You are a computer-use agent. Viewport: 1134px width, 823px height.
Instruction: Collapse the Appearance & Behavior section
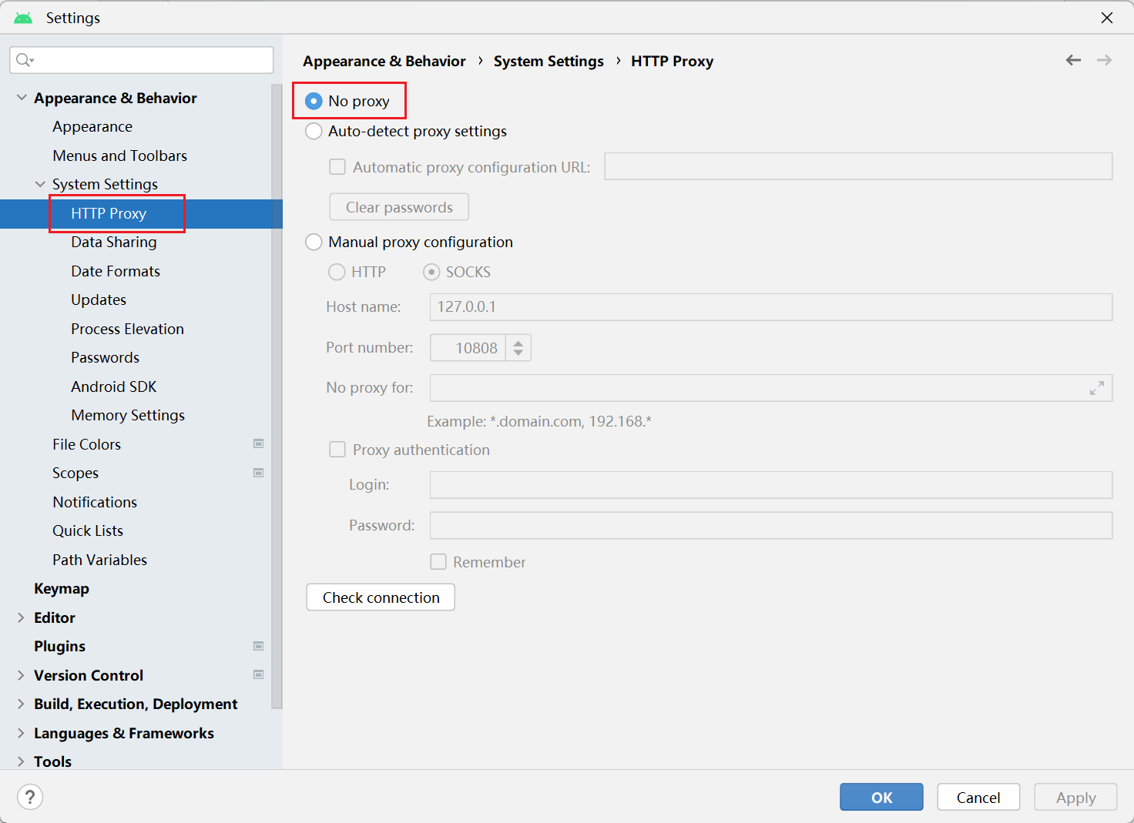22,98
